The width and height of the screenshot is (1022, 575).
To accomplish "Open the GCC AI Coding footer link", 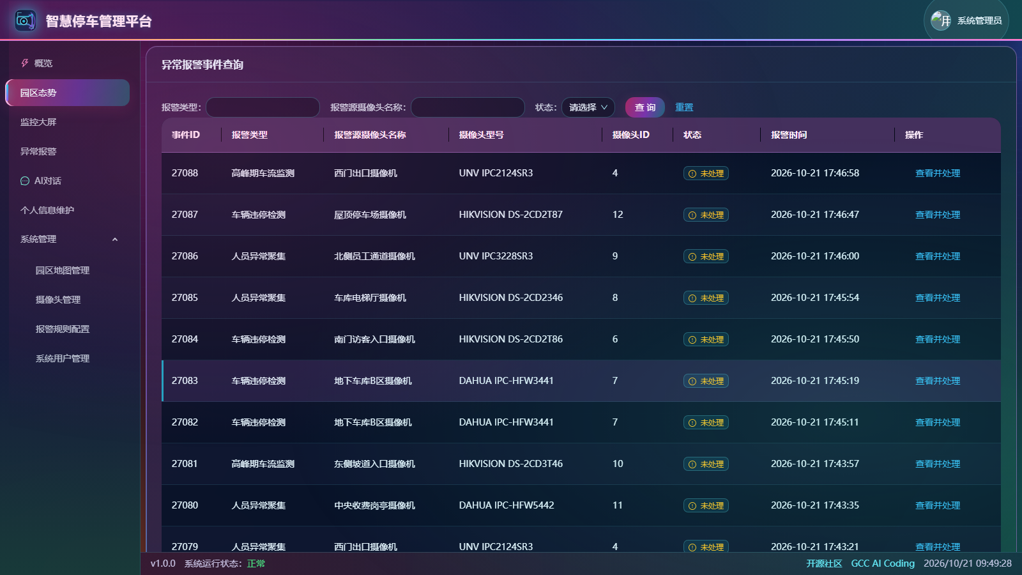I will click(883, 563).
